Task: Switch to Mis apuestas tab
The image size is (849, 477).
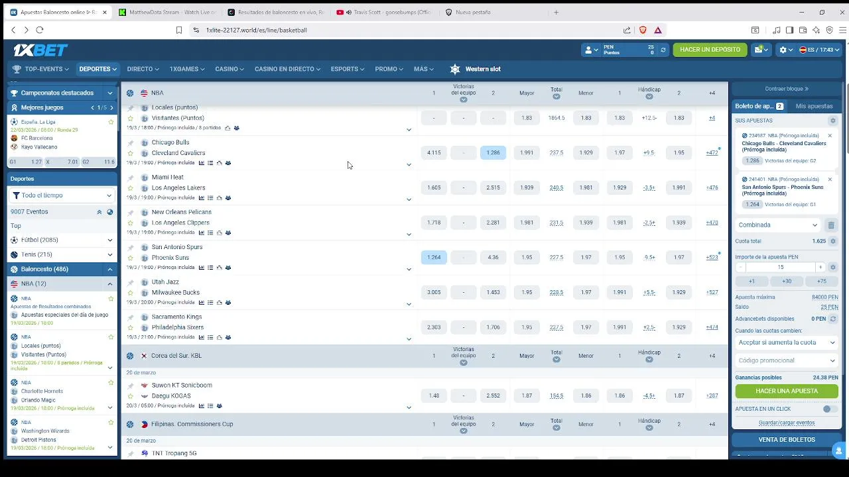Action: (814, 107)
